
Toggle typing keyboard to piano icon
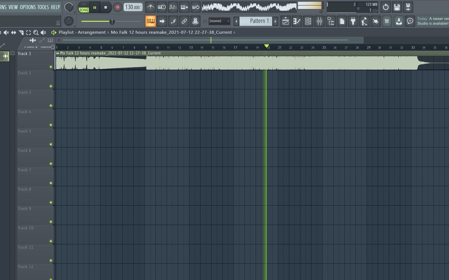[151, 21]
